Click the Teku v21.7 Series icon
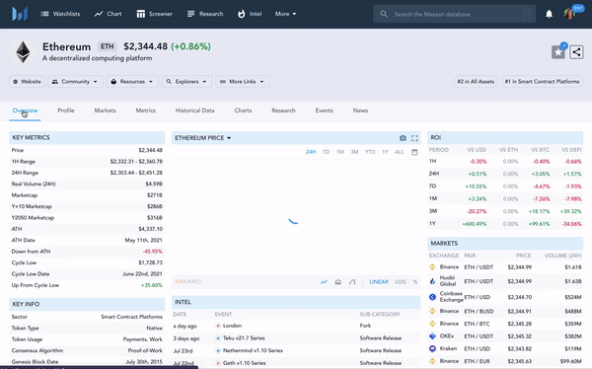This screenshot has height=369, width=592. click(218, 338)
